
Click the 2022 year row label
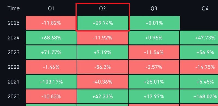(x=14, y=67)
